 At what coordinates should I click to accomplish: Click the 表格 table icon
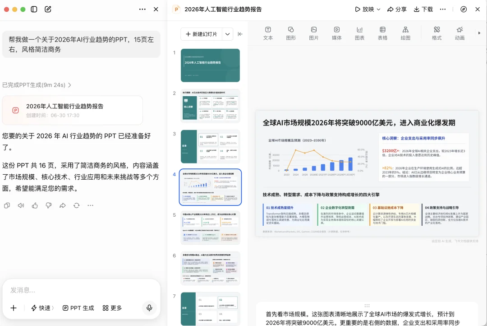coord(382,33)
